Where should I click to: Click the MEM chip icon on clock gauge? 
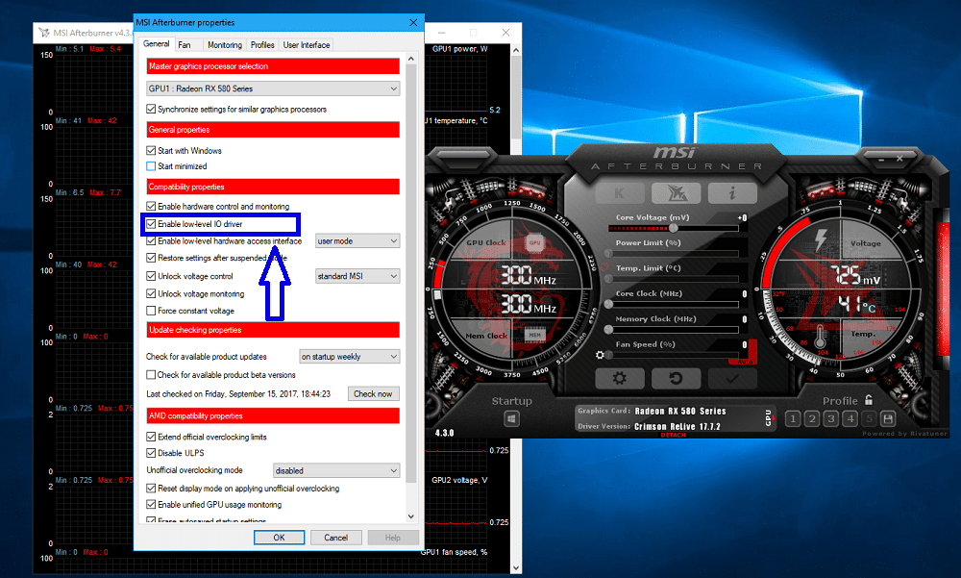tap(535, 335)
